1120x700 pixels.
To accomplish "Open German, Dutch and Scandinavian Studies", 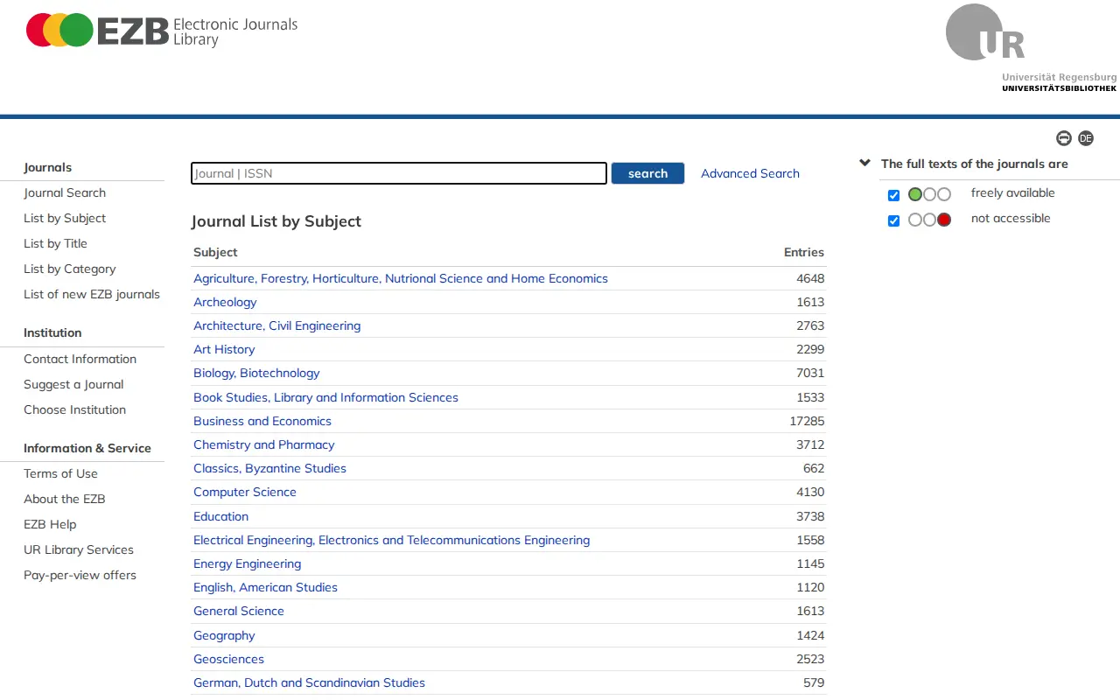I will (x=309, y=682).
